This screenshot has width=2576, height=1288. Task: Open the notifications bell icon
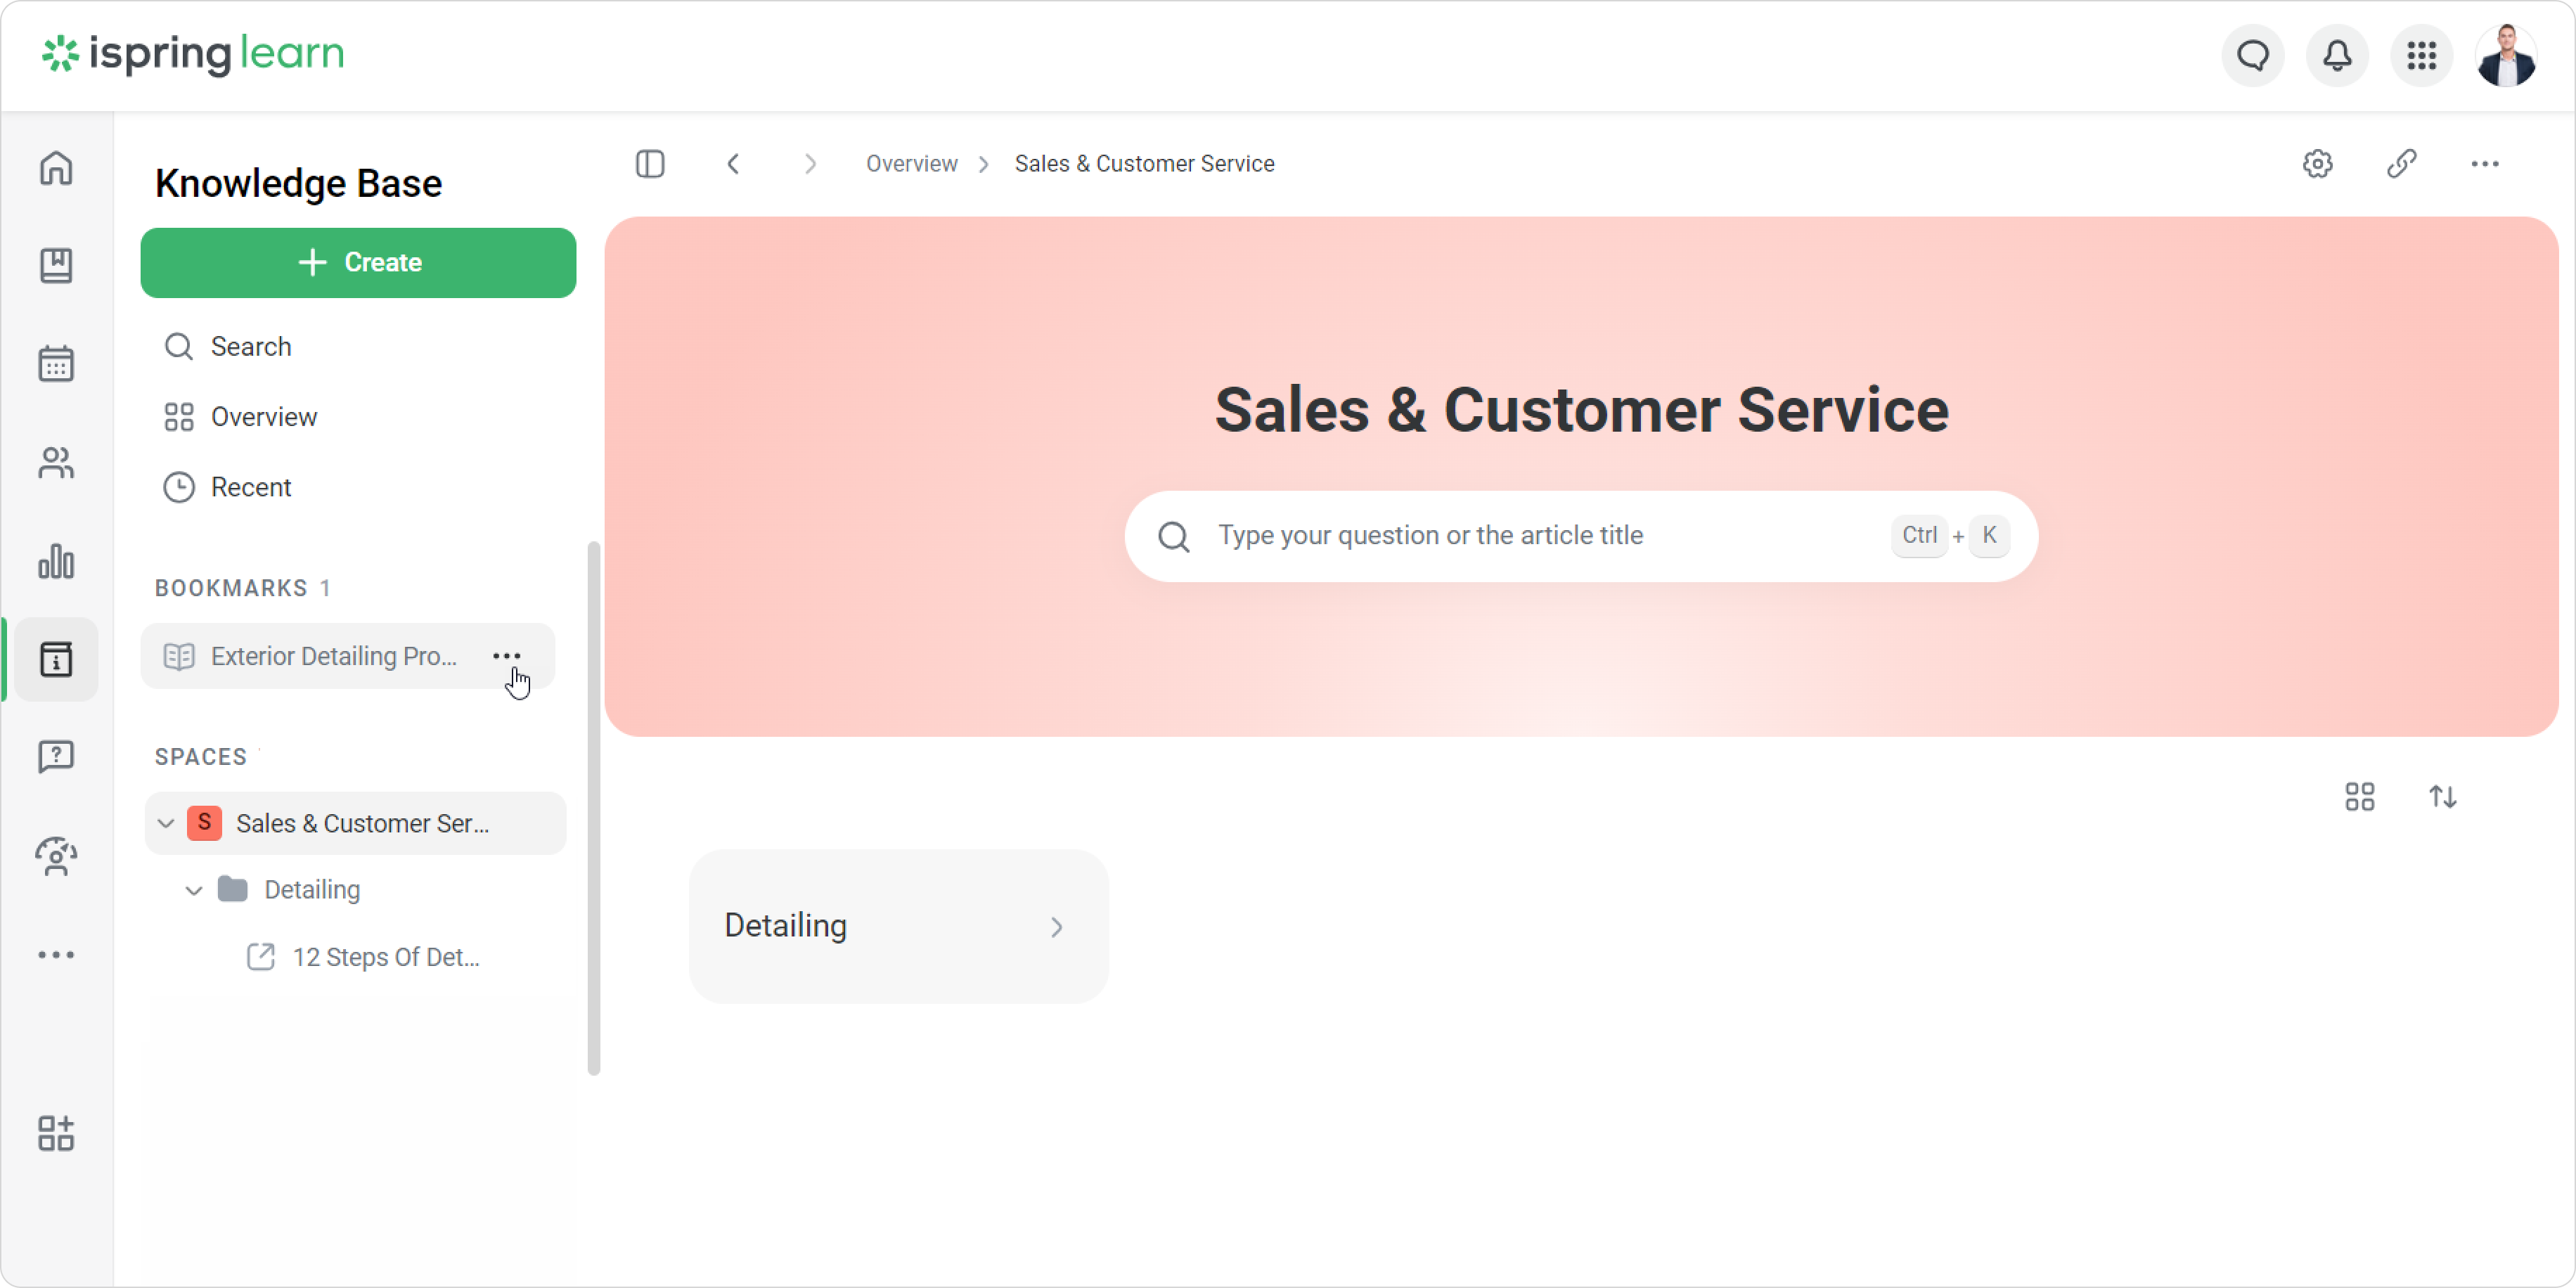coord(2337,55)
